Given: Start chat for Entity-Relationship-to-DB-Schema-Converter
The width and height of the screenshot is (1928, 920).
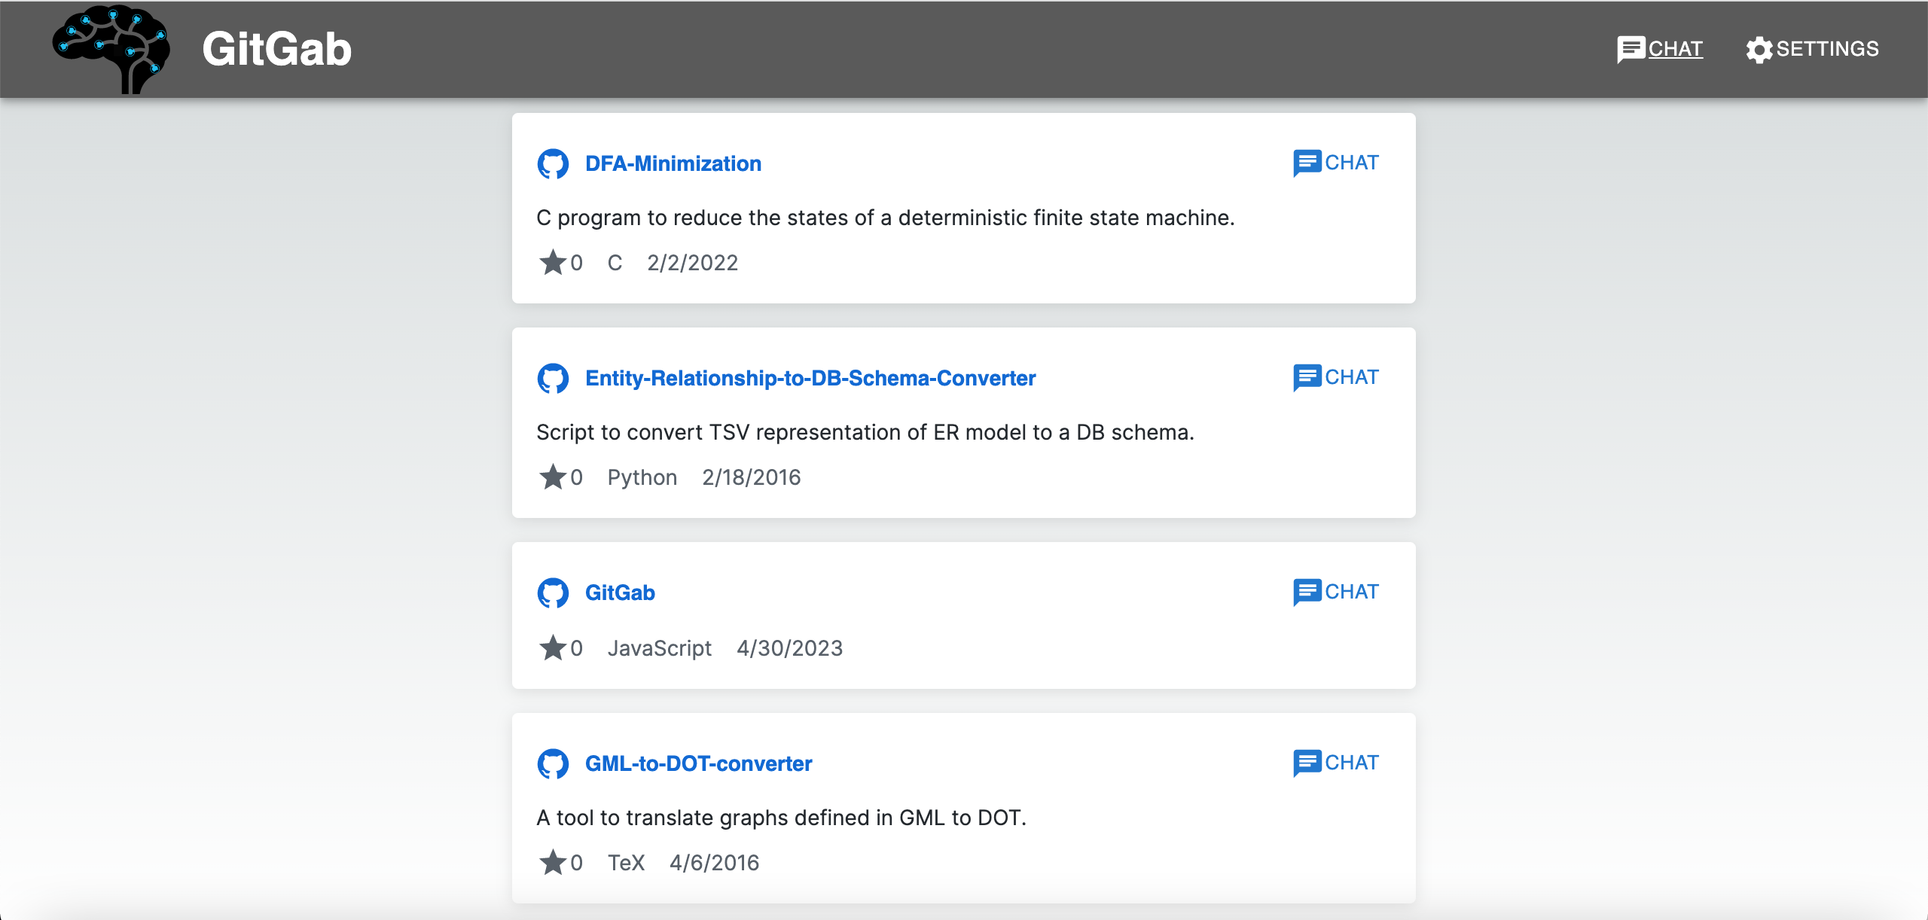Looking at the screenshot, I should [1336, 377].
